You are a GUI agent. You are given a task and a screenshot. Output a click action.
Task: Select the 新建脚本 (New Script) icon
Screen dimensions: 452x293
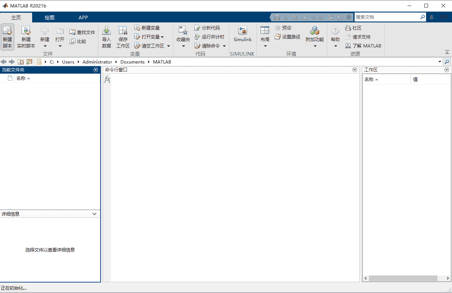pyautogui.click(x=7, y=36)
